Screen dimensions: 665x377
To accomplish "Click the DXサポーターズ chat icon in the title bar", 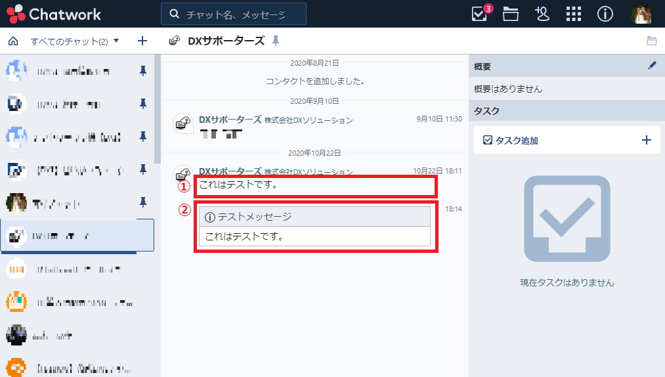I will click(175, 41).
